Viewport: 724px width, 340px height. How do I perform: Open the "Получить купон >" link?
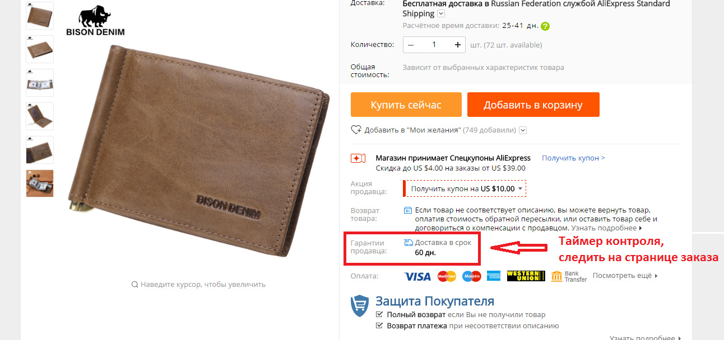tap(573, 158)
